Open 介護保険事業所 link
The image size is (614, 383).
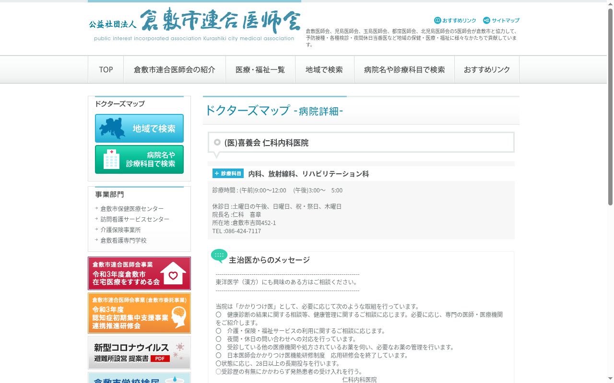[x=120, y=230]
